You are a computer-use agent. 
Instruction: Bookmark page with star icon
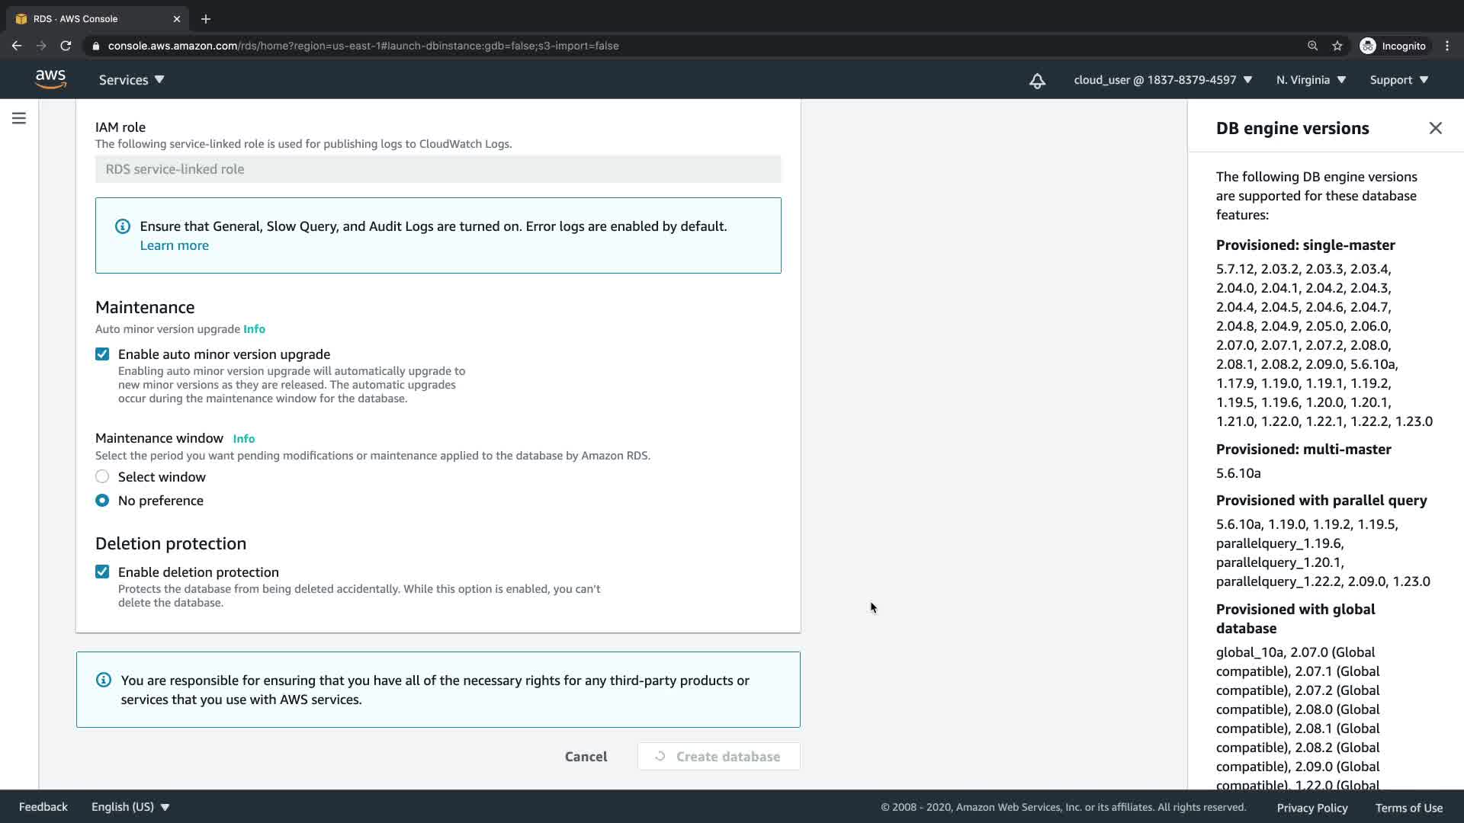pos(1337,46)
